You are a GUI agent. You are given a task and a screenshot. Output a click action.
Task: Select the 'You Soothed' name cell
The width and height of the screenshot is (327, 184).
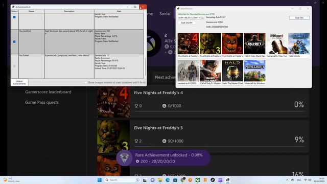point(31,41)
